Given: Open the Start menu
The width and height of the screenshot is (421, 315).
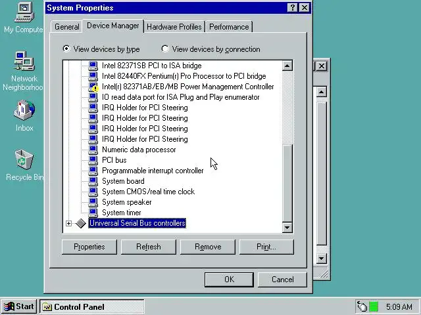Looking at the screenshot, I should click(19, 306).
